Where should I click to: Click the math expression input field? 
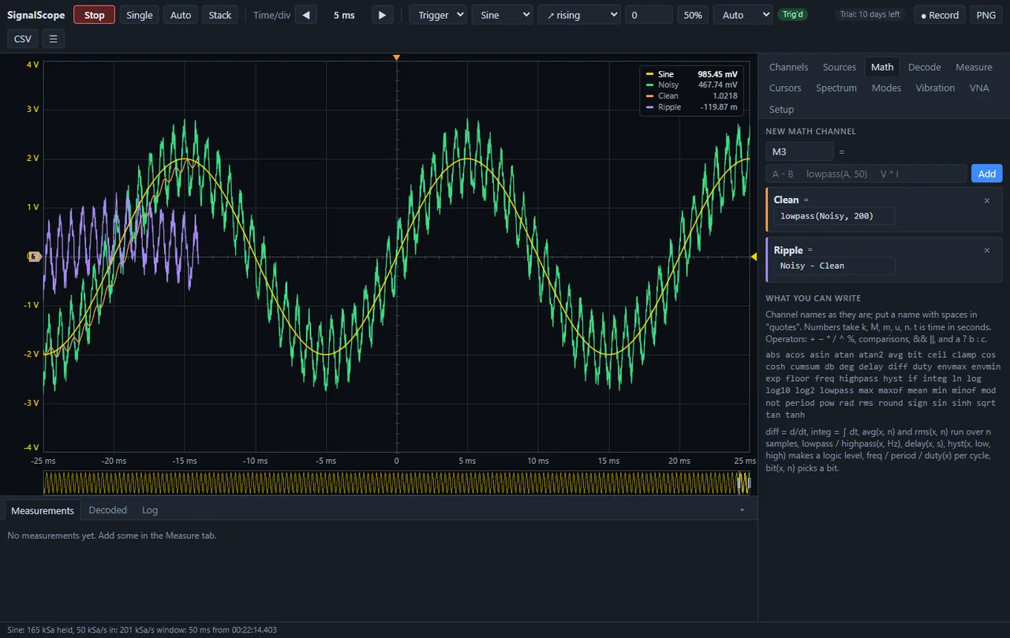[x=866, y=173]
